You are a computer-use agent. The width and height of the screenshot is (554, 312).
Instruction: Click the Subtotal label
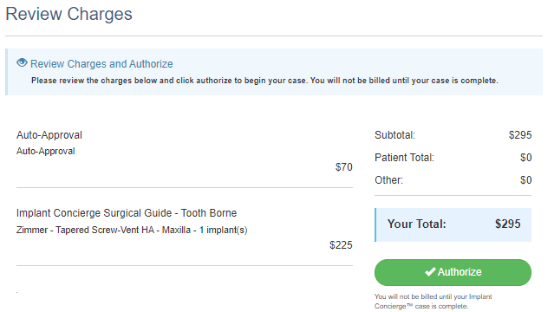click(394, 135)
